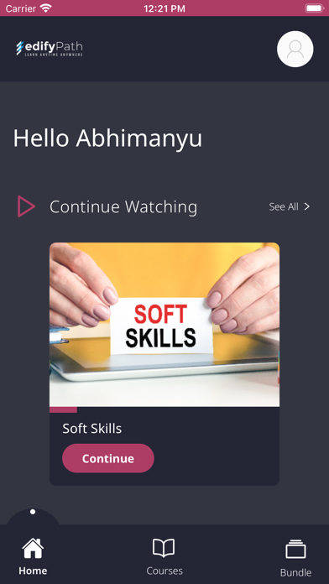This screenshot has height=584, width=329.
Task: Click the Continue Watching section heading
Action: [123, 206]
